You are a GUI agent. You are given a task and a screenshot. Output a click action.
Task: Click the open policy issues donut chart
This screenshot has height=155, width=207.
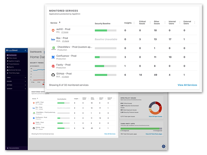coord(155,108)
